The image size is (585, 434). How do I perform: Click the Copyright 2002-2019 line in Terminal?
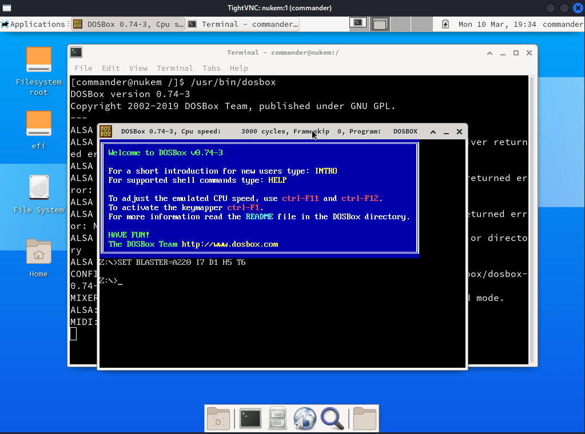pyautogui.click(x=233, y=106)
